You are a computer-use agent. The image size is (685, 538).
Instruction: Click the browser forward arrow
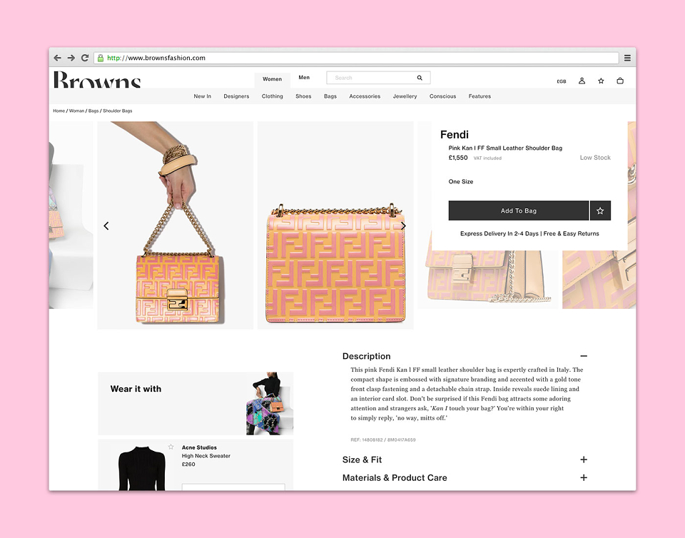click(71, 58)
